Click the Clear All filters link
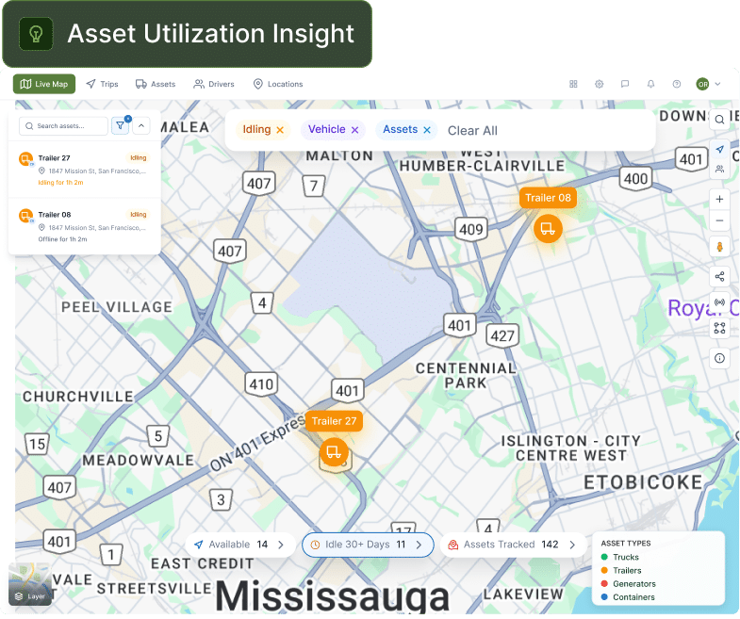This screenshot has width=740, height=619. (472, 131)
